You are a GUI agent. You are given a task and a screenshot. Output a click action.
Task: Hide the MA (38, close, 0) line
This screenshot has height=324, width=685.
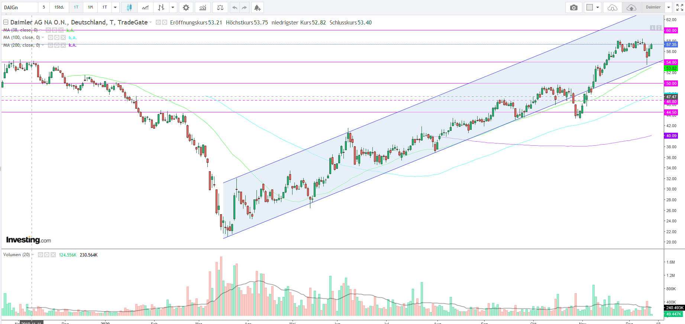click(48, 30)
